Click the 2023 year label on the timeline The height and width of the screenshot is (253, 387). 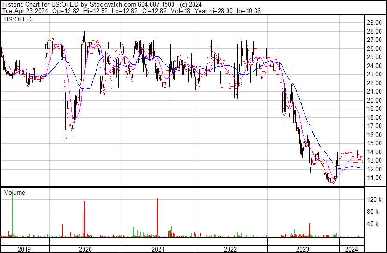(303, 249)
